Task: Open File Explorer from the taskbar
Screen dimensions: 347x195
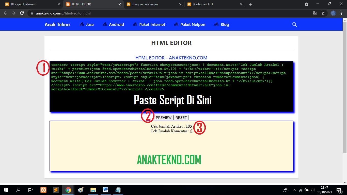Action: [93, 190]
